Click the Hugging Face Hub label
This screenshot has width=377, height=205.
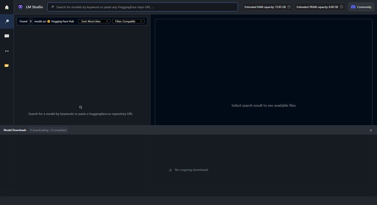pyautogui.click(x=63, y=22)
